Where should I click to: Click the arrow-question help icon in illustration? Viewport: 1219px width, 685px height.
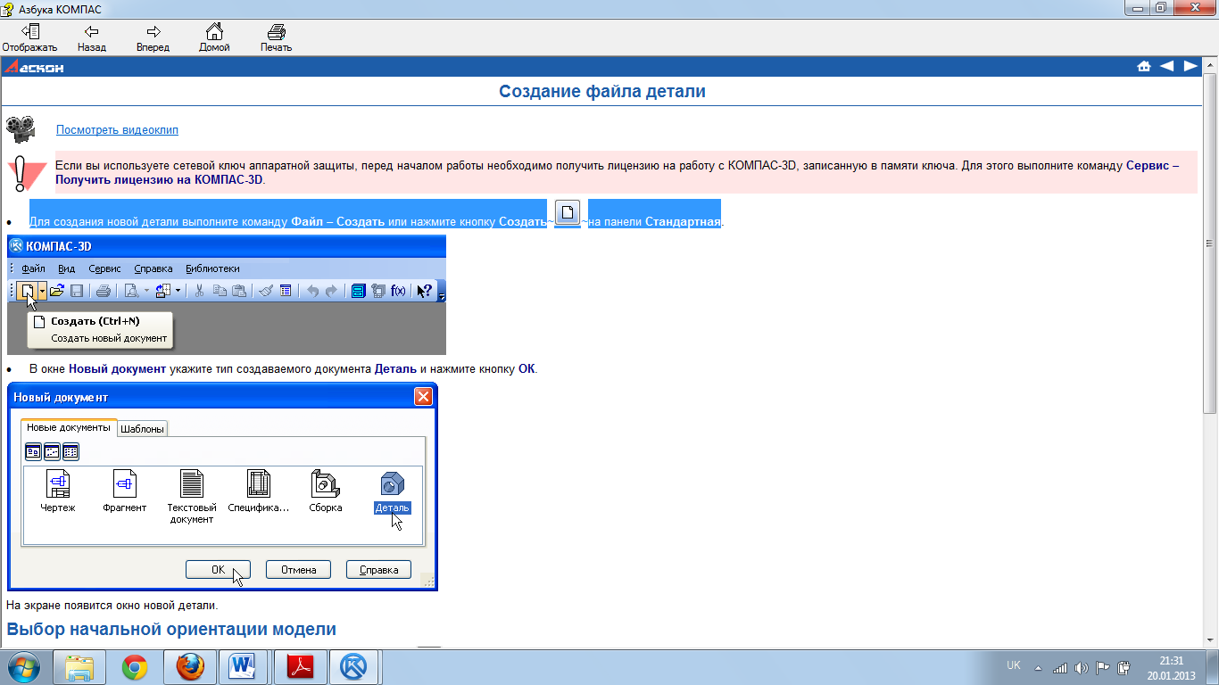click(425, 291)
